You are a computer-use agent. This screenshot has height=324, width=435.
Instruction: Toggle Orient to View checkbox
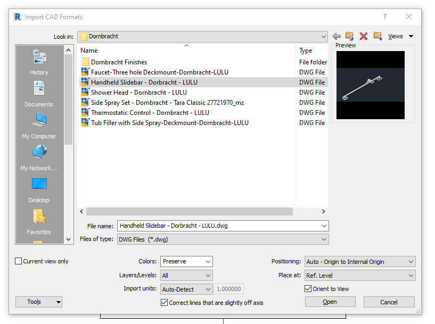coord(308,289)
